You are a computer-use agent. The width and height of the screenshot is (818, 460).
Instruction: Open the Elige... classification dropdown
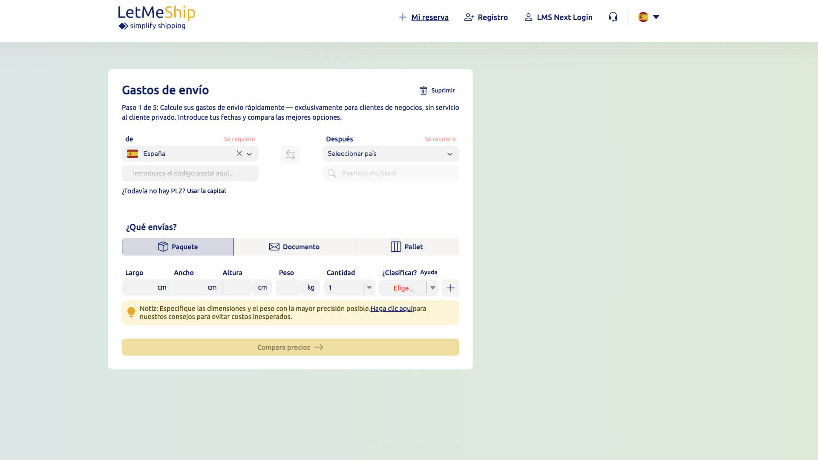tap(408, 288)
